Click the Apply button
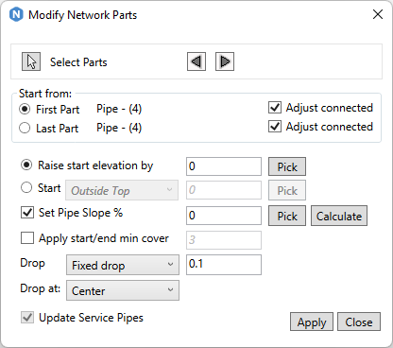 click(x=312, y=322)
